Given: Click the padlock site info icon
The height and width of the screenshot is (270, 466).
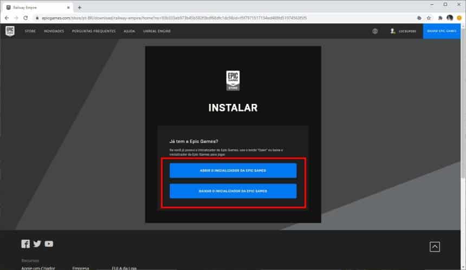Looking at the screenshot, I should pos(37,18).
